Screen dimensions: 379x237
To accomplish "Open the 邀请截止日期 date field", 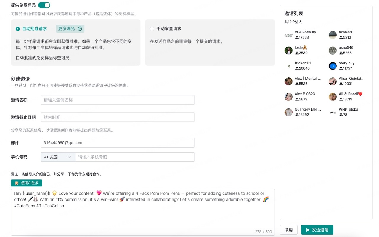I will pyautogui.click(x=118, y=117).
